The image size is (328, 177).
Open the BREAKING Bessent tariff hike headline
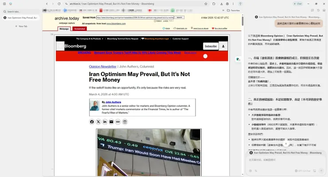point(137,53)
